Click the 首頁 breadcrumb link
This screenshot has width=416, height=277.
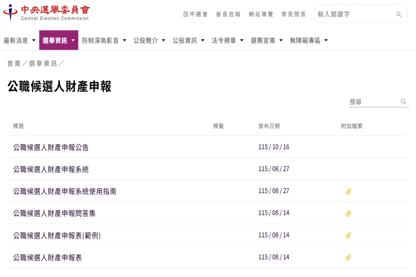[14, 64]
